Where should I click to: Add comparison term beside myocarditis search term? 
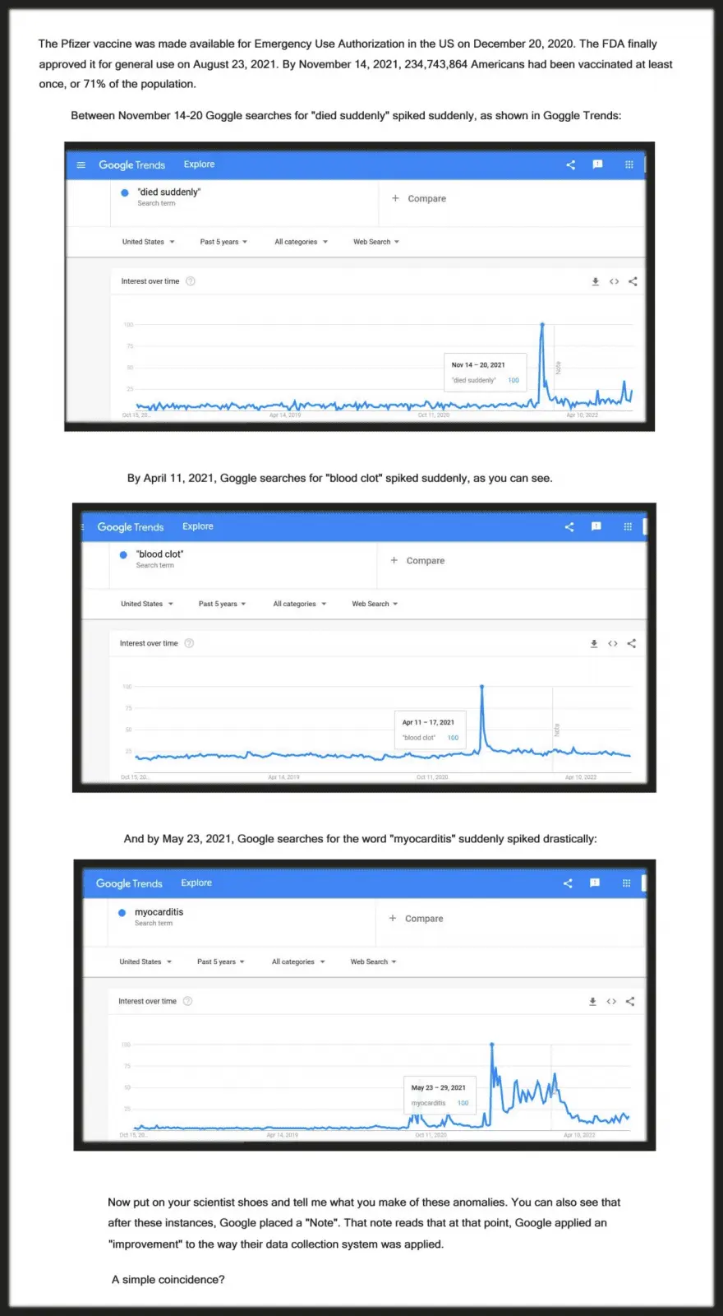(417, 918)
